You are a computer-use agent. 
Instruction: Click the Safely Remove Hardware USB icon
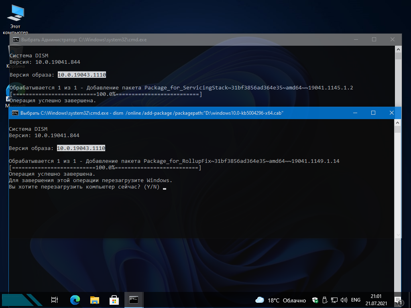click(325, 300)
